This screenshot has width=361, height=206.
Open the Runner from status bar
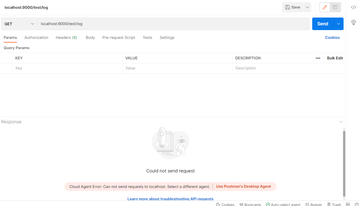point(314,204)
